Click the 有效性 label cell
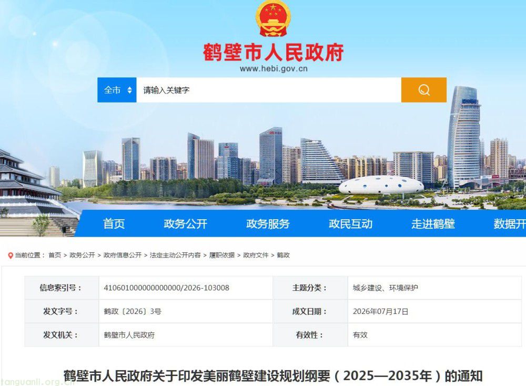This screenshot has width=526, height=386. click(311, 334)
